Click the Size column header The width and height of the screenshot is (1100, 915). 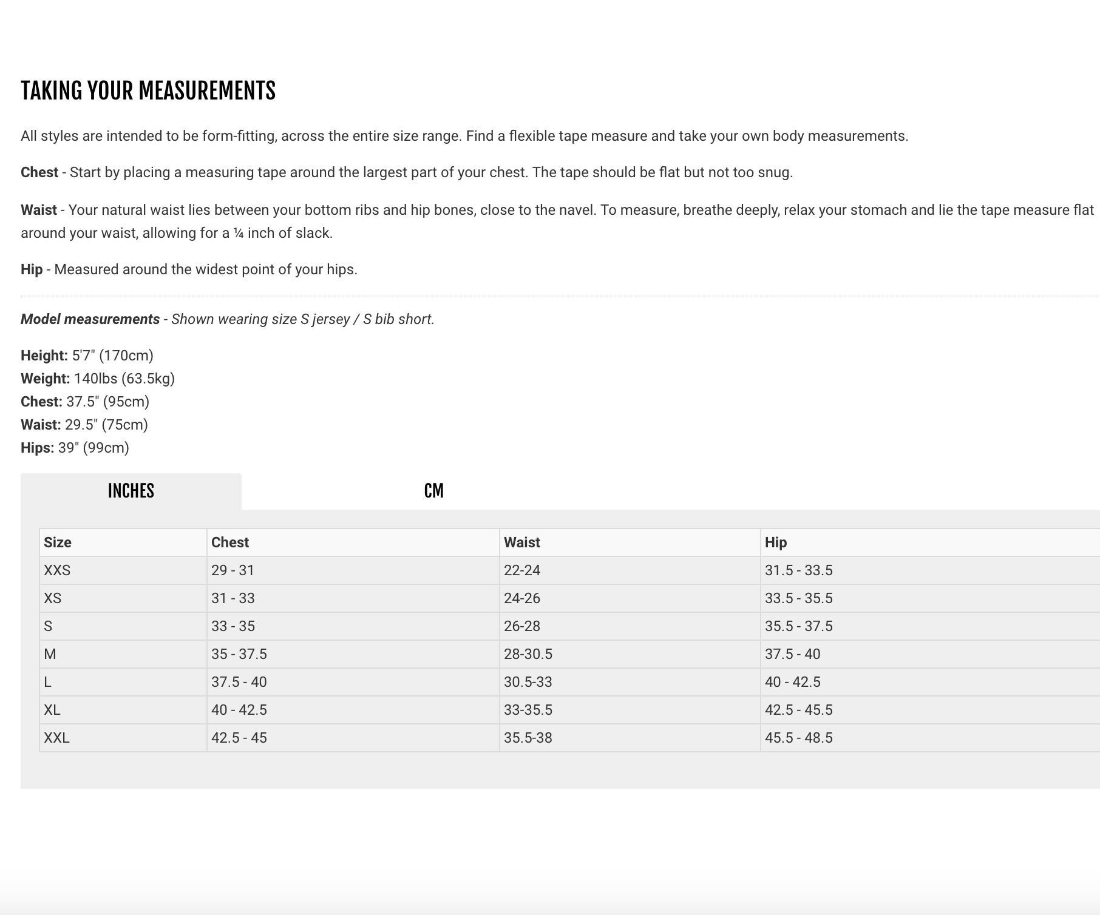(x=58, y=542)
